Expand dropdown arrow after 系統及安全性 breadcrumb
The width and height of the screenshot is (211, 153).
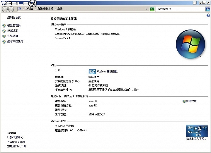point(55,9)
